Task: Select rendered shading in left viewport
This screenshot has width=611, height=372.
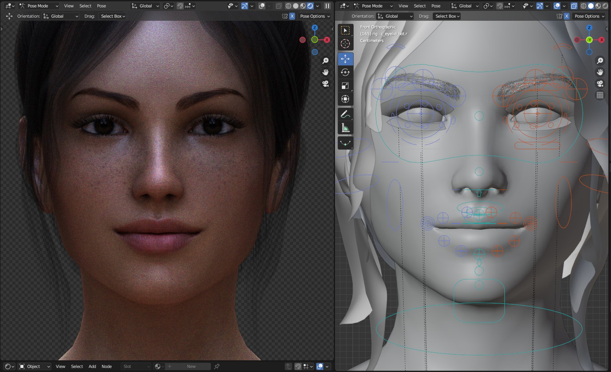Action: coord(310,6)
